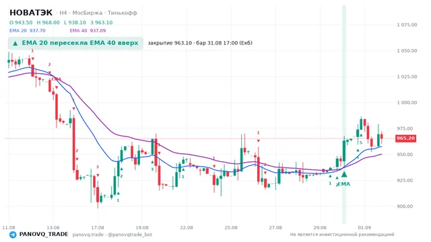Click the Telegram logo icon
The height and width of the screenshot is (242, 431).
(x=13, y=235)
